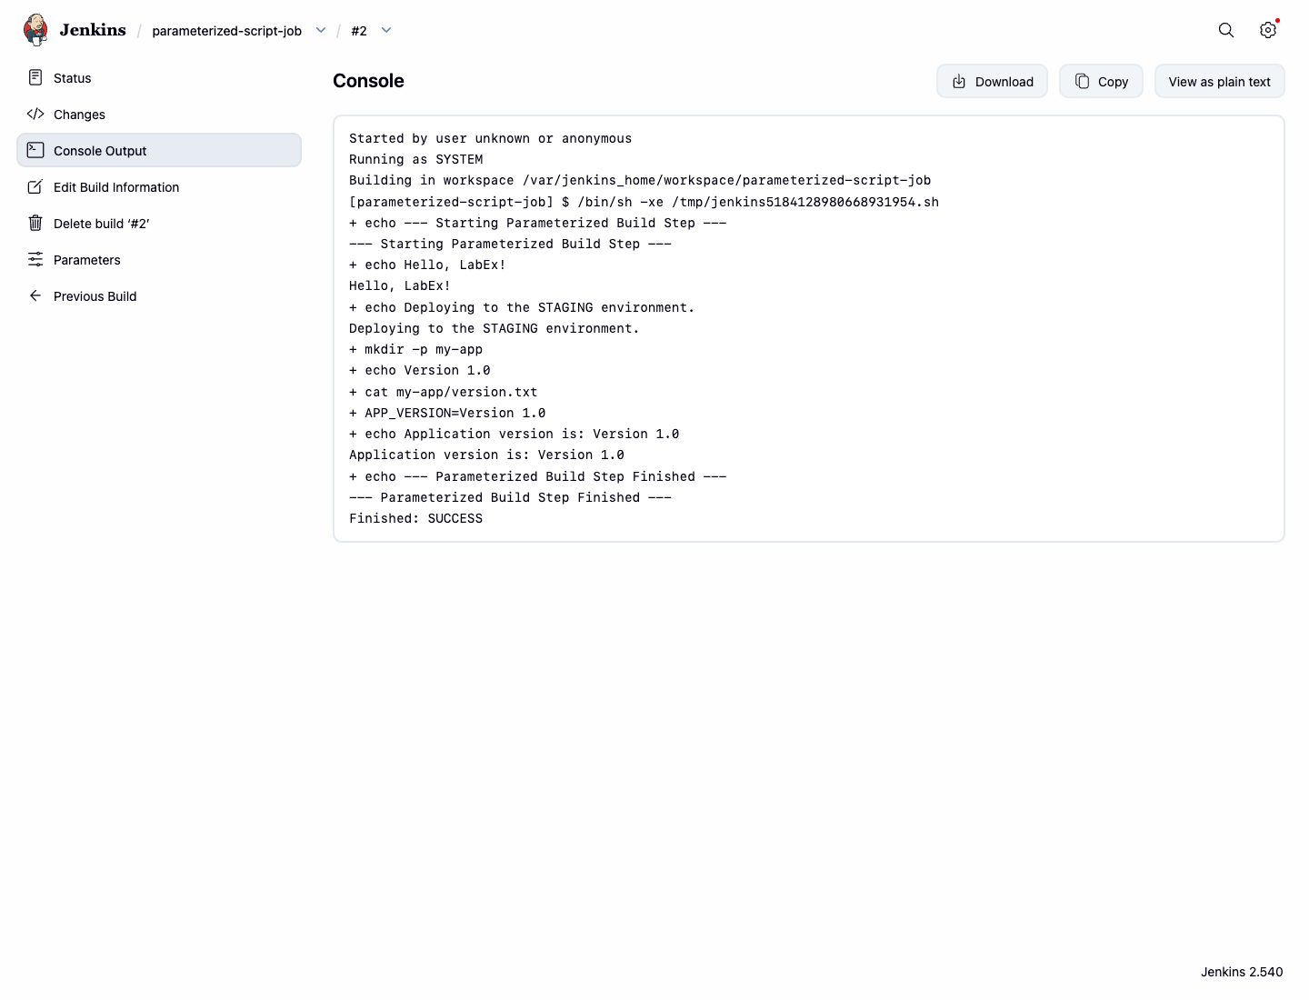
Task: Click the Edit Build Information pencil icon
Action: click(x=35, y=186)
